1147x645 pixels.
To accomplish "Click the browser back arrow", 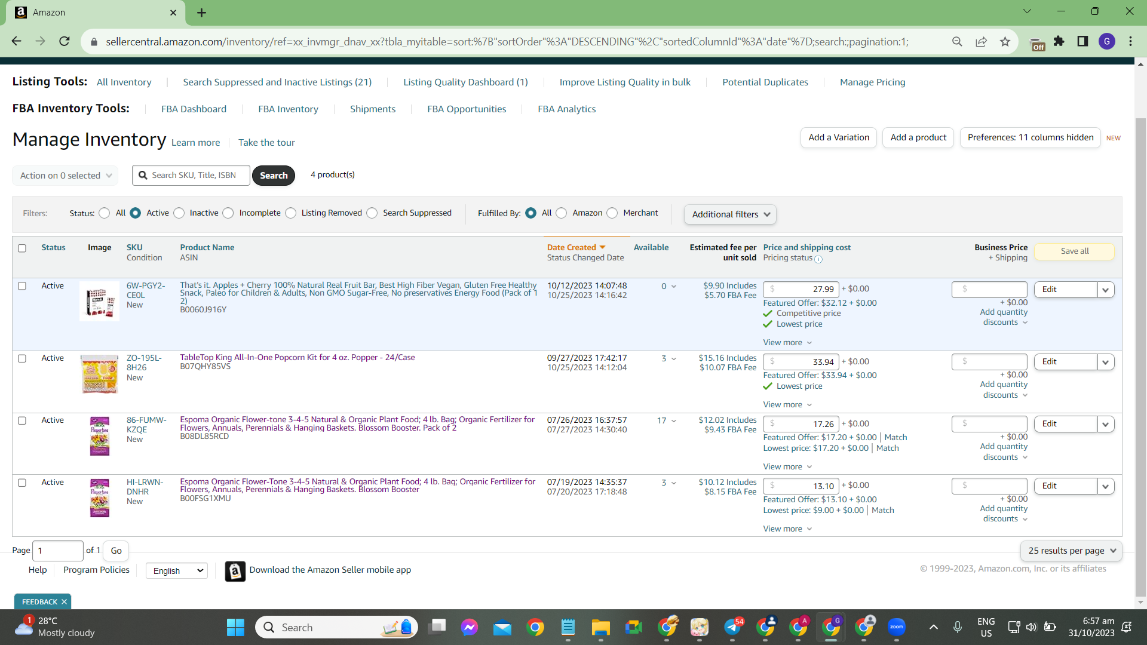I will (16, 41).
